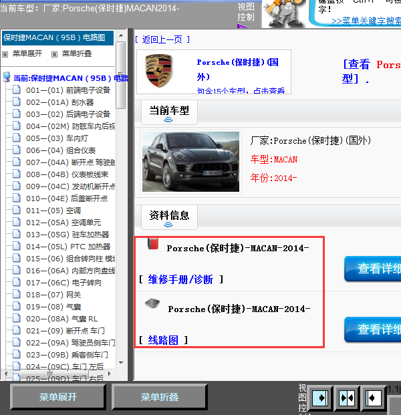The image size is (401, 415).
Task: Open tree item 008—(04B) 仪表板线束
Action: click(x=68, y=174)
